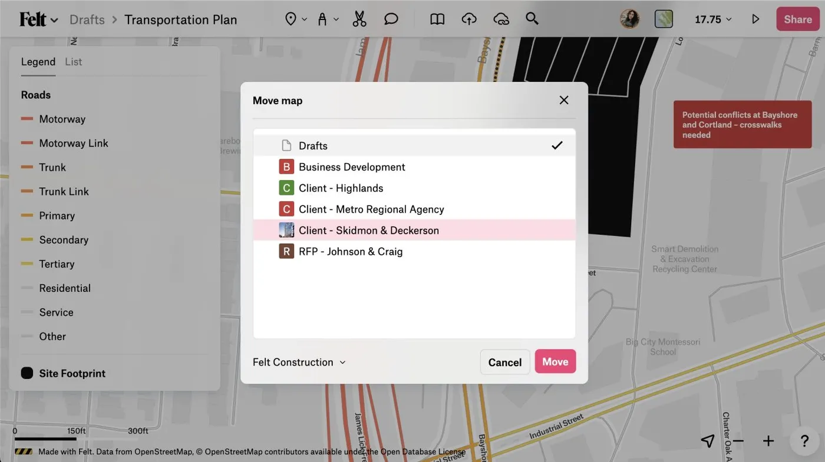Image resolution: width=825 pixels, height=462 pixels.
Task: Select Client - Metro Regional Agency project
Action: (414, 209)
